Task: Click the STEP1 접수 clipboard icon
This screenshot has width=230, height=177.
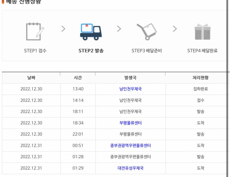Action: (34, 31)
